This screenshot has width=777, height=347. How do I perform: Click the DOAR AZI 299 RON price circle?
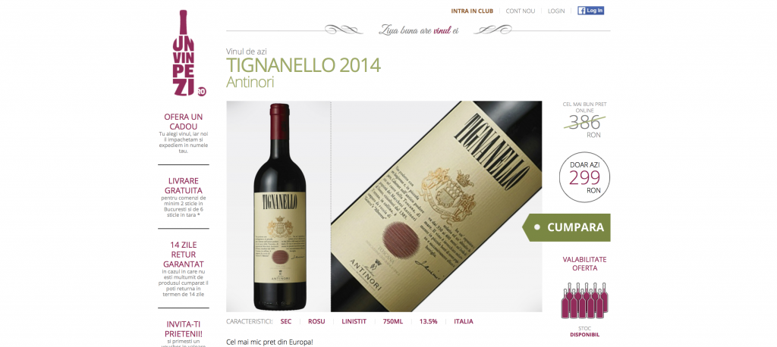[584, 177]
